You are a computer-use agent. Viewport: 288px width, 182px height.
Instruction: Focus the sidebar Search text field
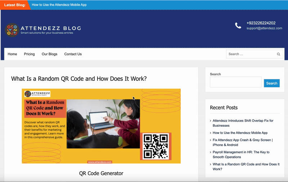235,82
